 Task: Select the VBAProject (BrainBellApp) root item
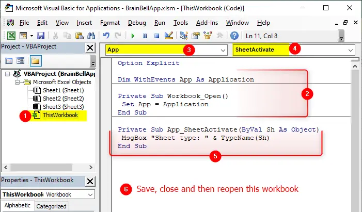click(59, 74)
